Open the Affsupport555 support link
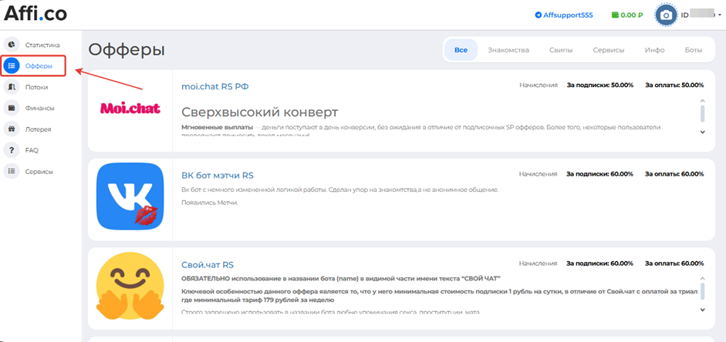 click(568, 15)
